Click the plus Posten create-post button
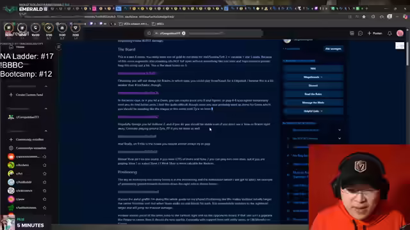The image size is (410, 230). point(375,33)
